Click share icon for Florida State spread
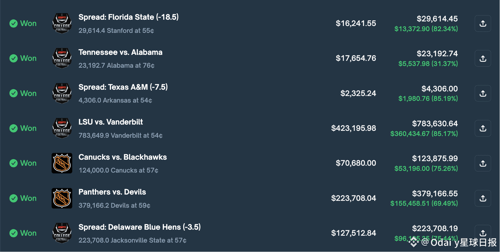 pos(483,23)
